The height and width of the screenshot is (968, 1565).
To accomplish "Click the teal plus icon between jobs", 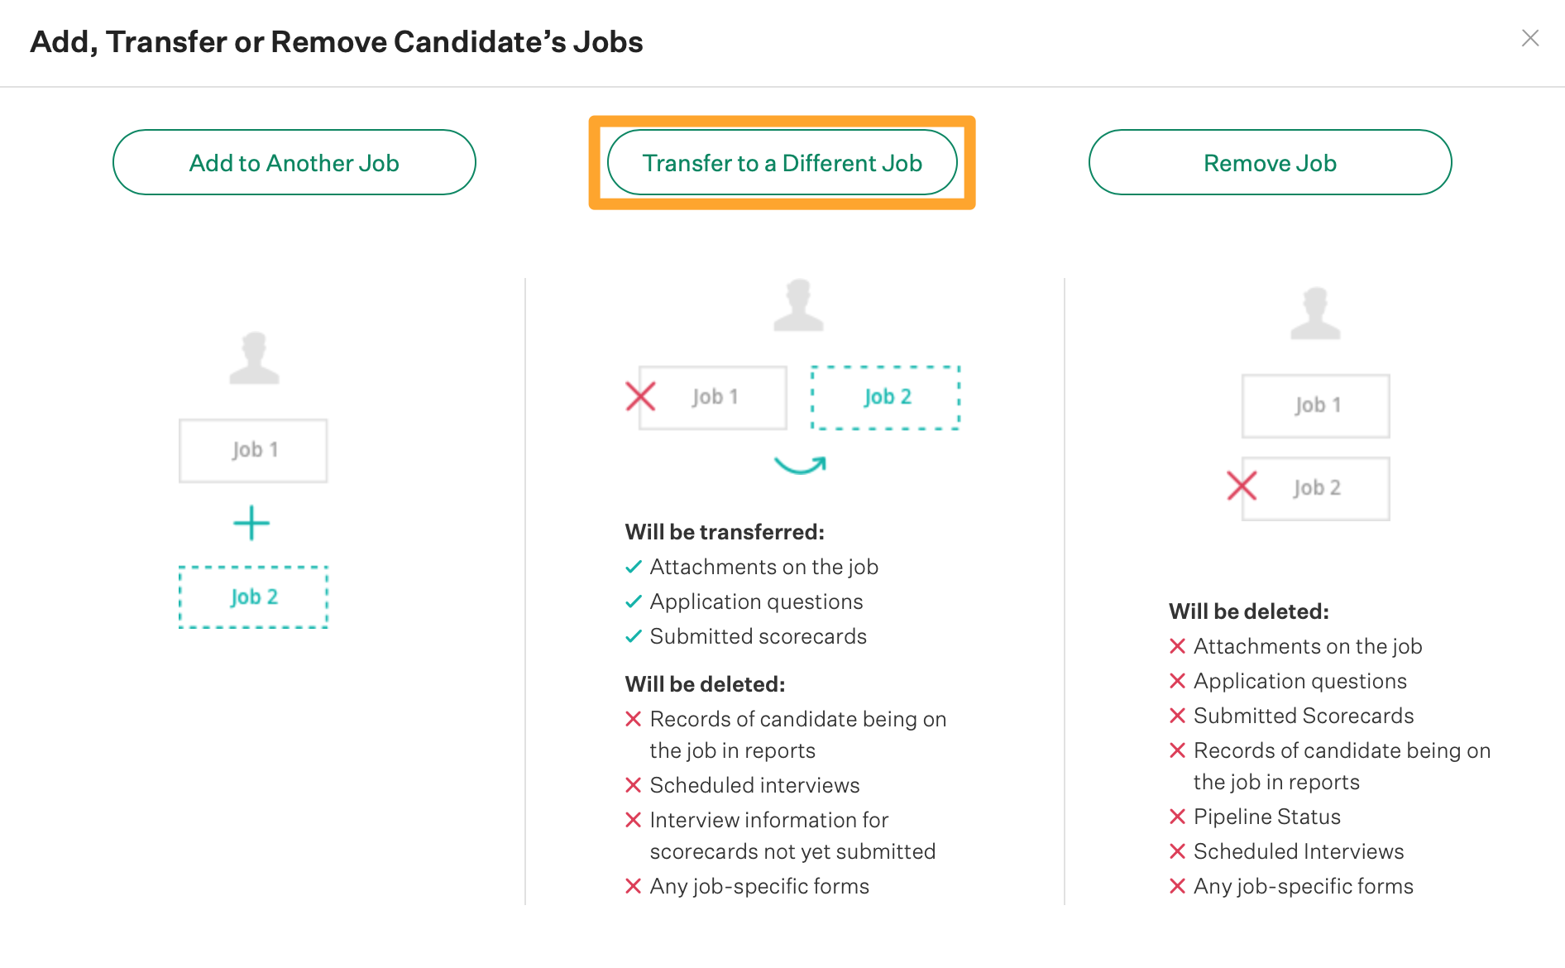I will (251, 524).
